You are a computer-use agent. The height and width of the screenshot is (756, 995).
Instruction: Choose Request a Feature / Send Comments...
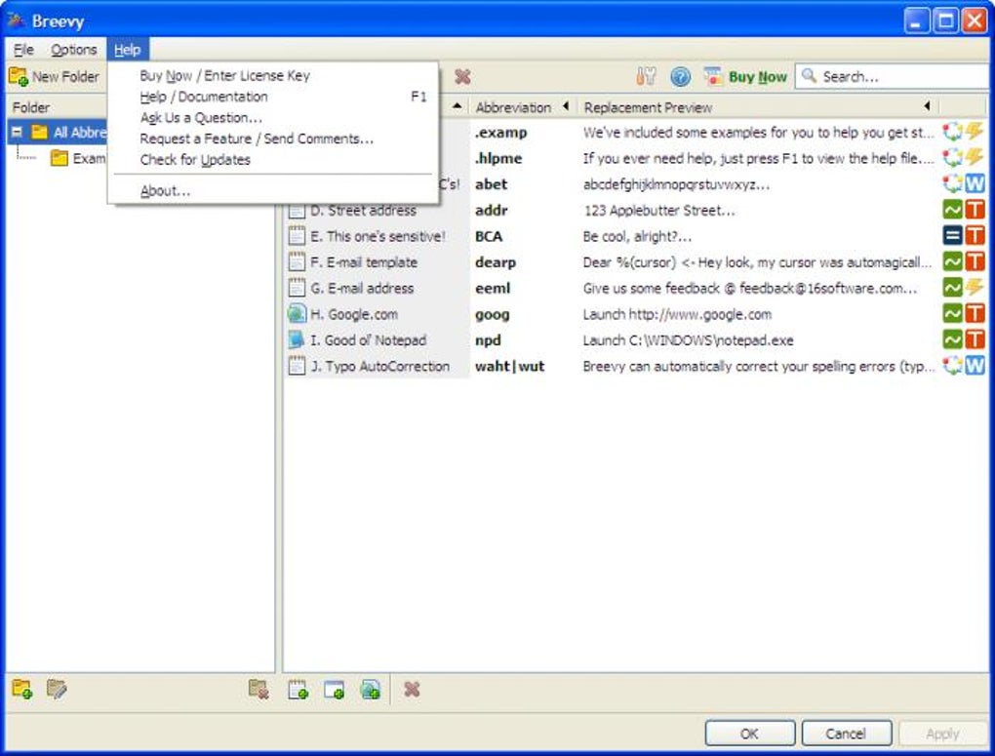[x=274, y=139]
